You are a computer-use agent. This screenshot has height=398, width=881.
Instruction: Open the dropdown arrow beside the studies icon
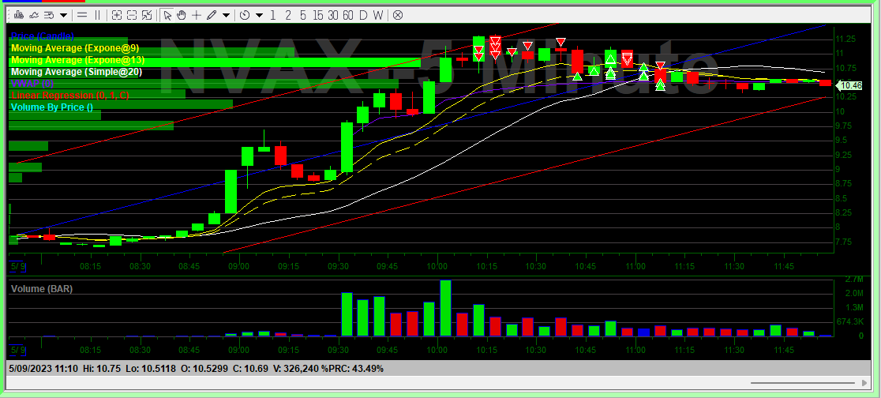(63, 15)
